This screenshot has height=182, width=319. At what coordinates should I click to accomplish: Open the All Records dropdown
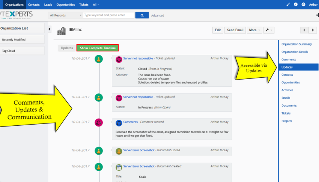coord(66,15)
